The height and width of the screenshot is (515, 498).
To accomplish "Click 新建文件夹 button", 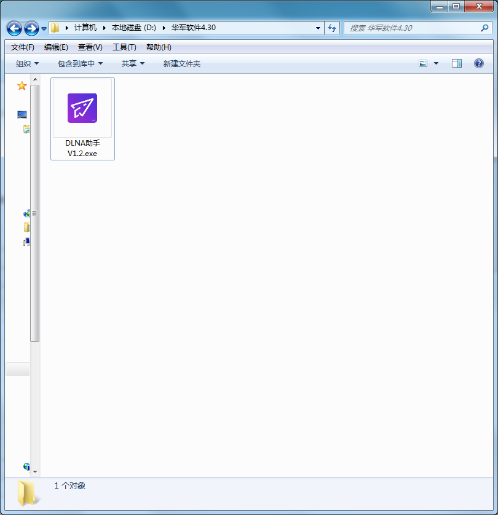I will [x=181, y=64].
